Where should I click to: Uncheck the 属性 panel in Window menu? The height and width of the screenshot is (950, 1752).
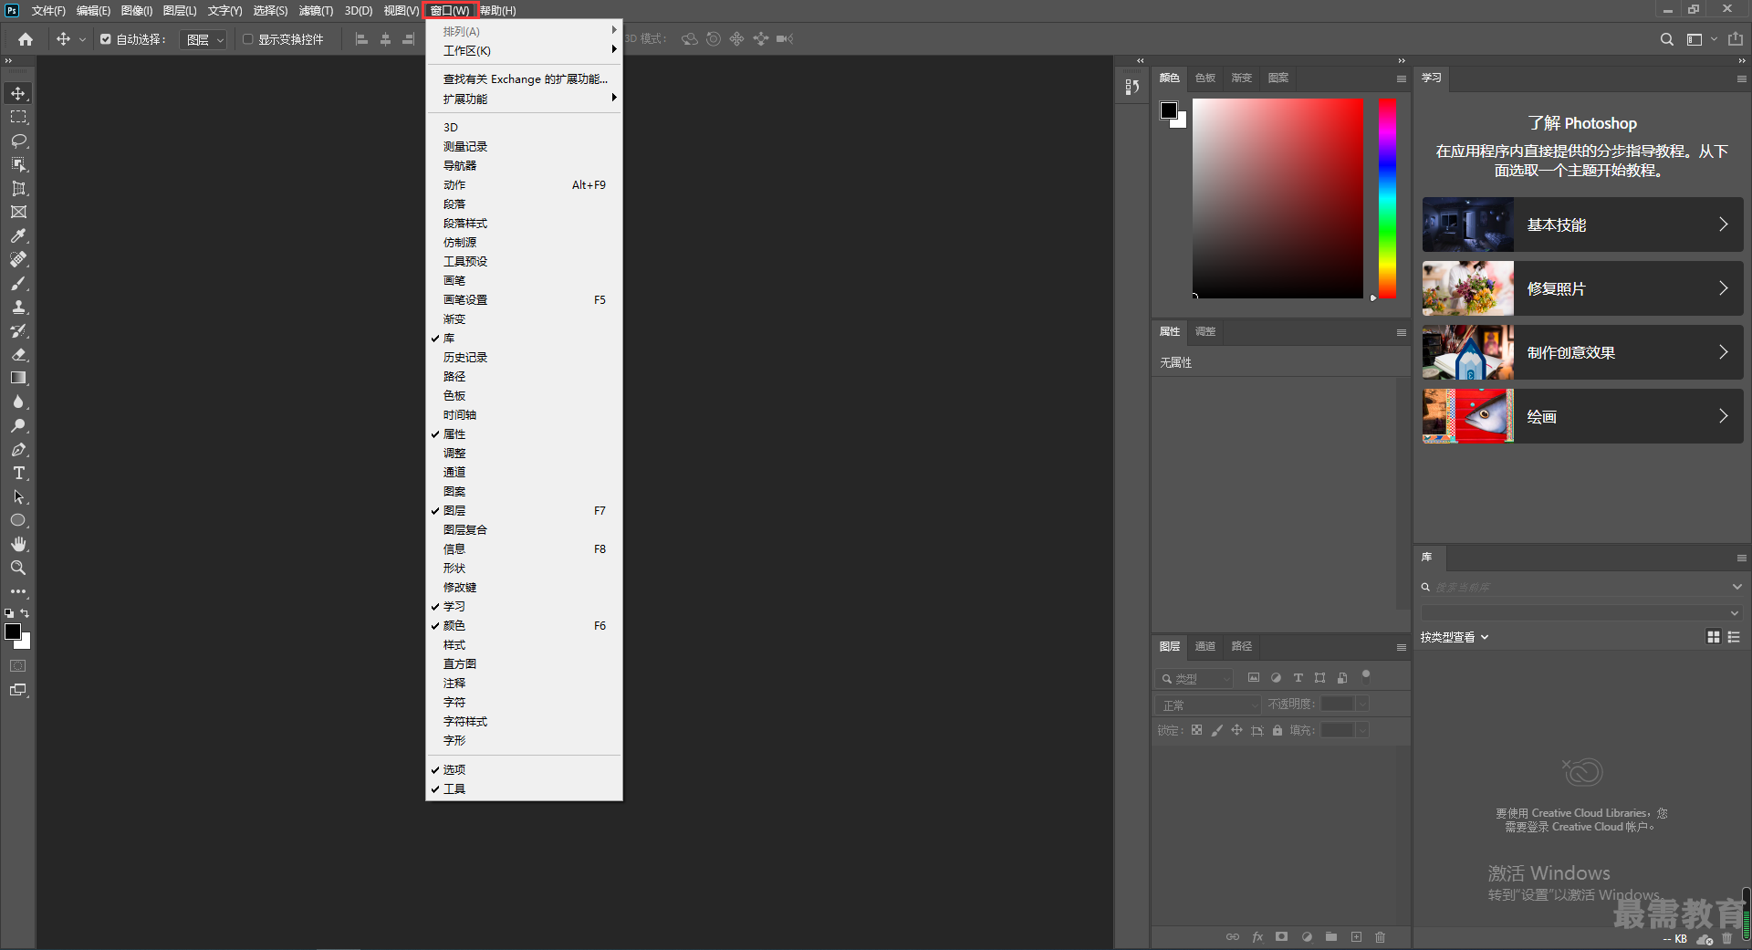click(524, 434)
